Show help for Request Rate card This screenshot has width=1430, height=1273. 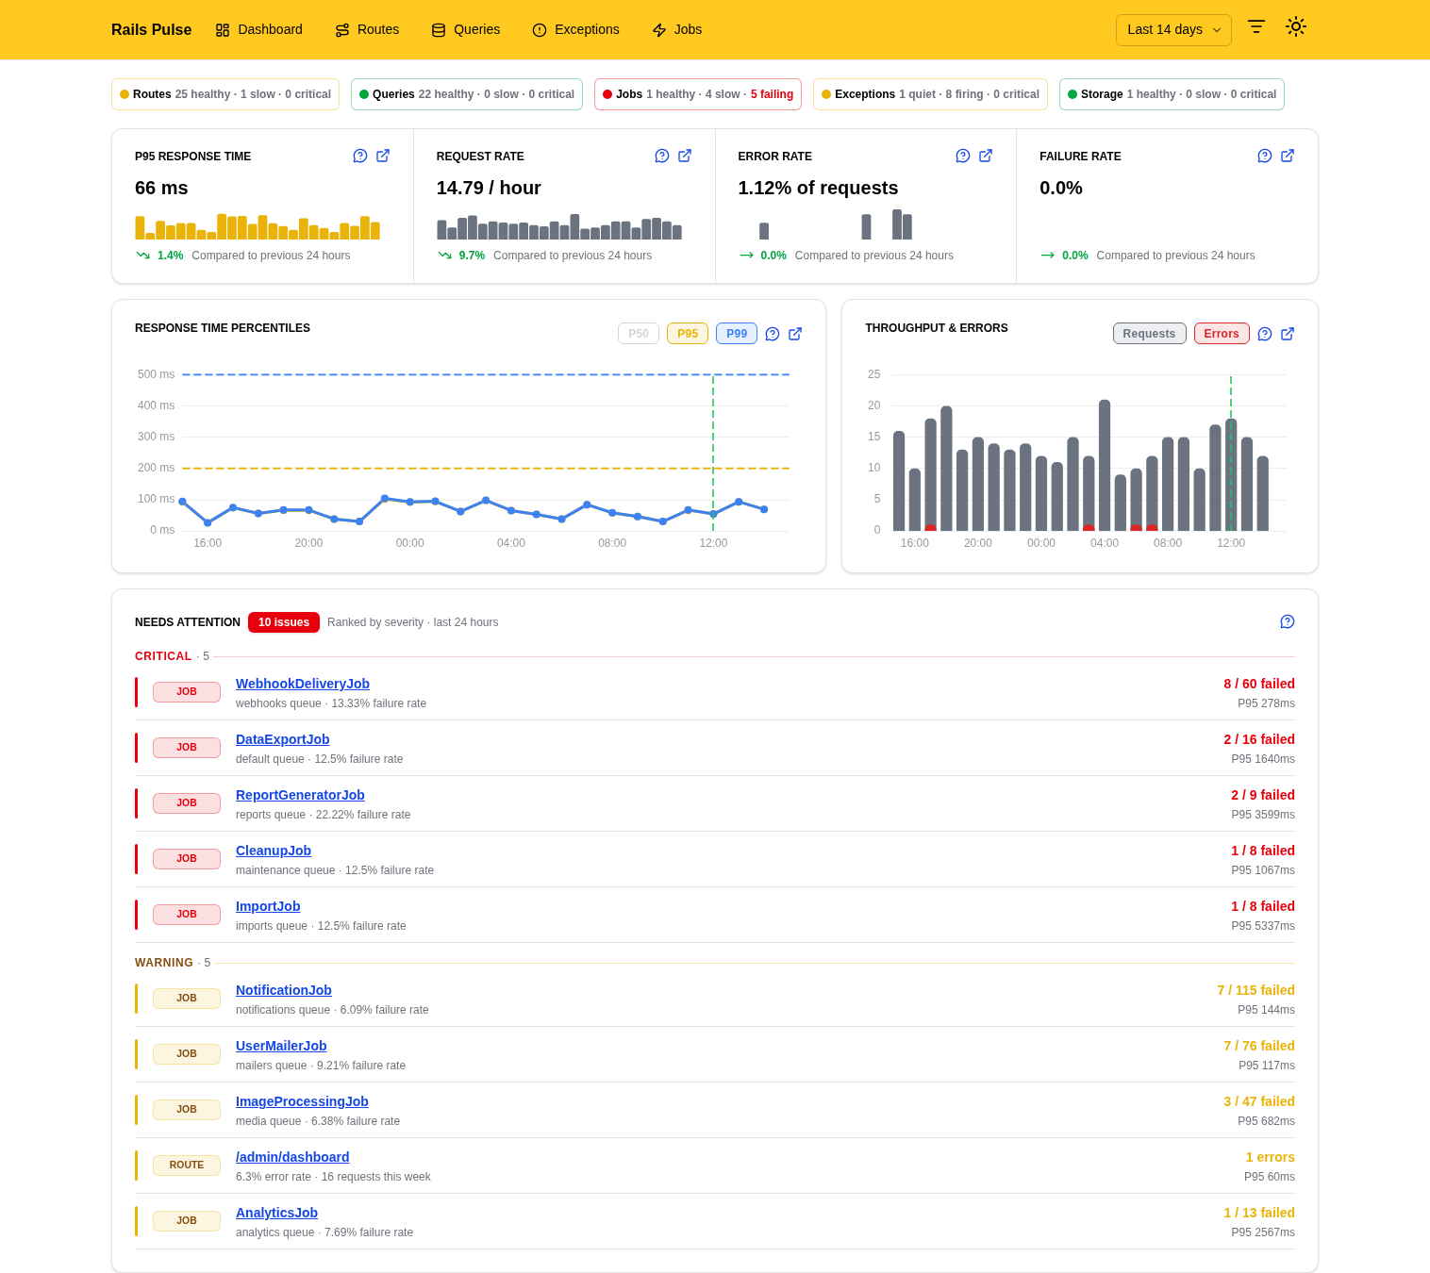click(x=662, y=156)
